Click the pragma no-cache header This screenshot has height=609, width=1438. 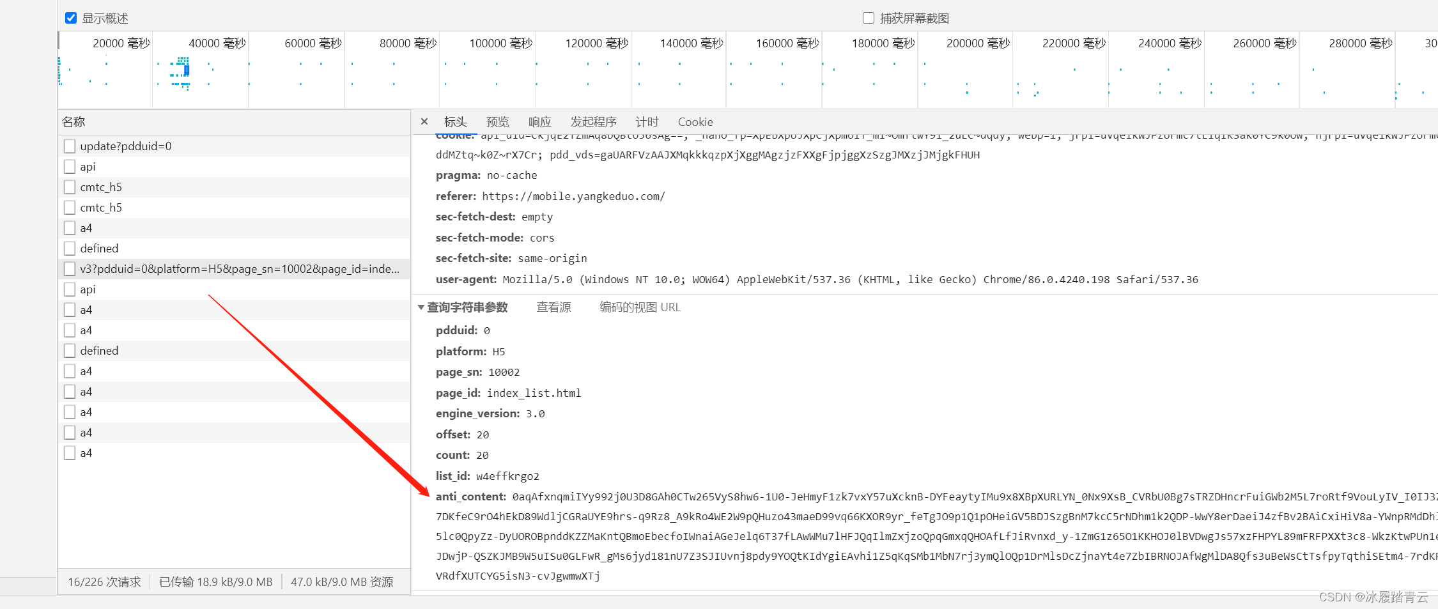(486, 175)
